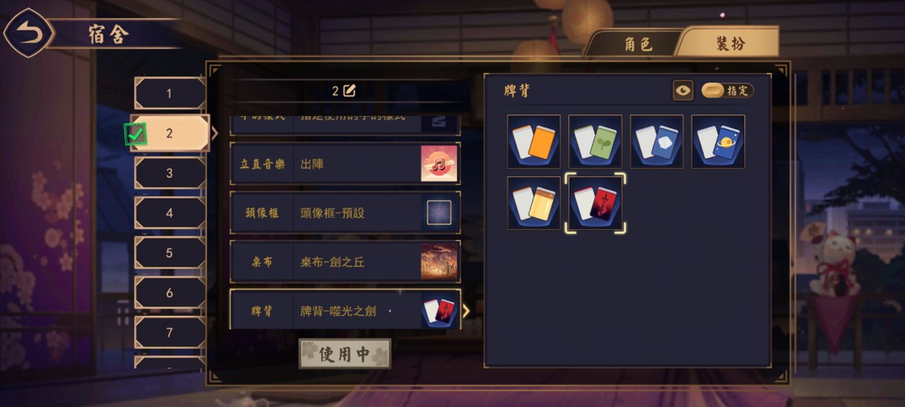Viewport: 905px width, 407px height.
Task: Expand the 牌背 row arrow
Action: [x=466, y=311]
